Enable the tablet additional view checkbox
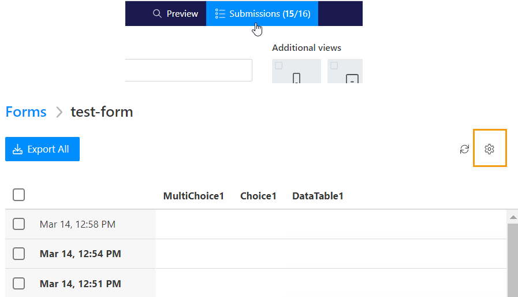This screenshot has height=297, width=518. point(334,66)
